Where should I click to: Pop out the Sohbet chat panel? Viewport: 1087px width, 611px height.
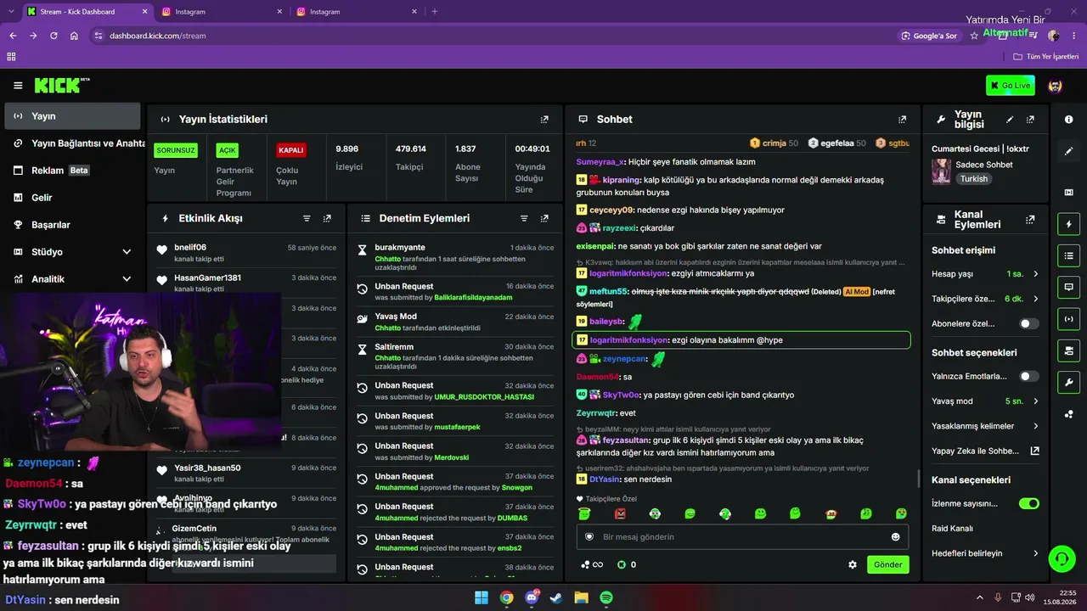[902, 120]
